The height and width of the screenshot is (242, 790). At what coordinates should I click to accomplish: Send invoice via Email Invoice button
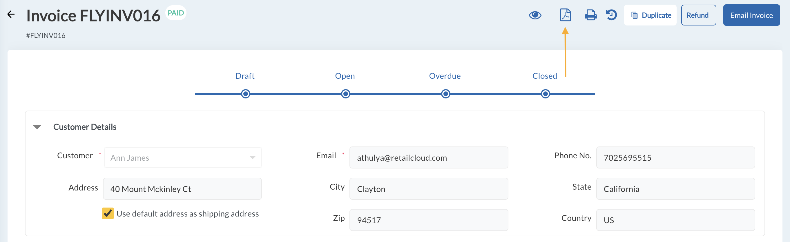click(751, 15)
